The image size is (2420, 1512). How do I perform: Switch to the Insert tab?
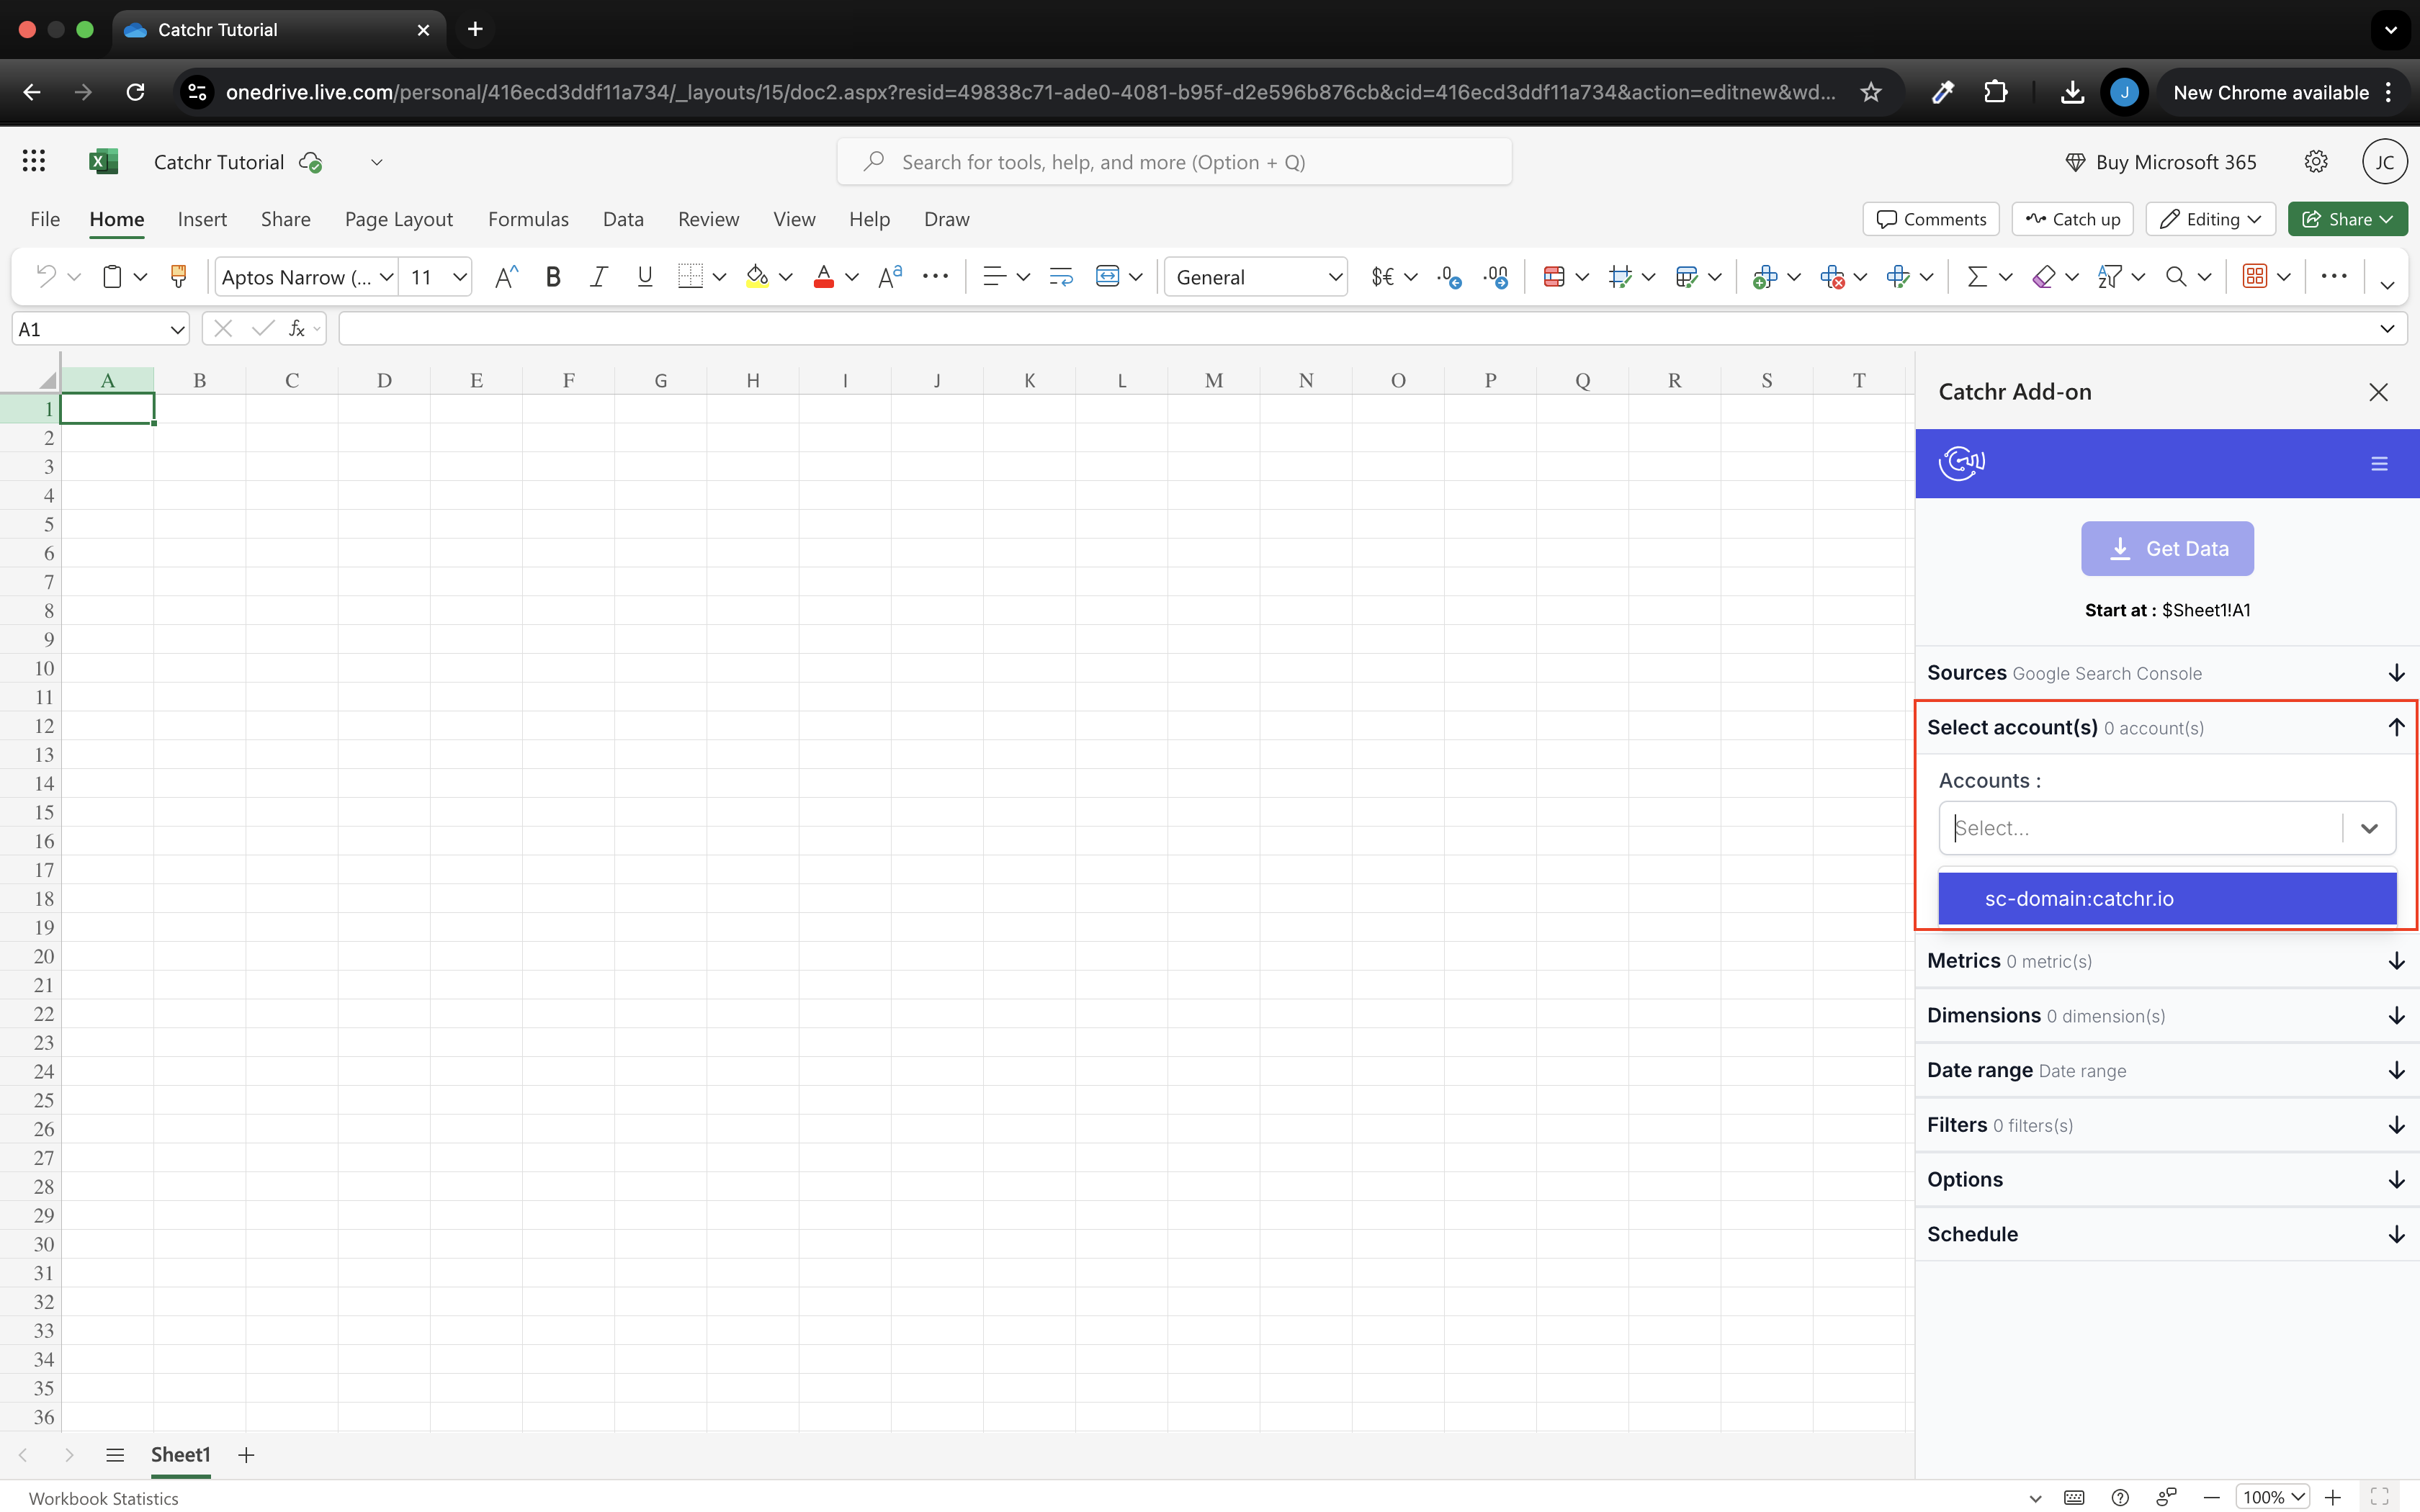202,219
